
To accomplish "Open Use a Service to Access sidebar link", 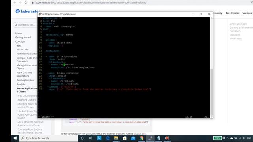I will (30, 123).
